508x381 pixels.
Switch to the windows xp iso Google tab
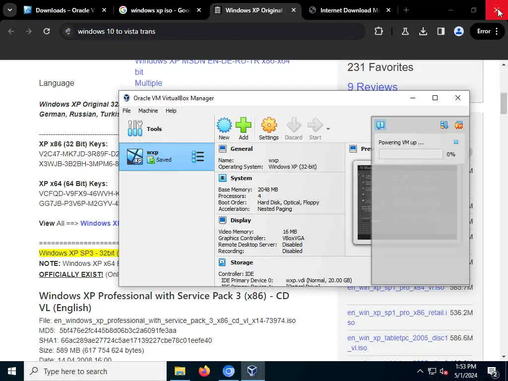click(160, 10)
